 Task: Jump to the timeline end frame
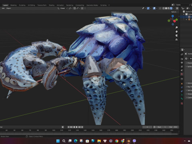pos(82,127)
